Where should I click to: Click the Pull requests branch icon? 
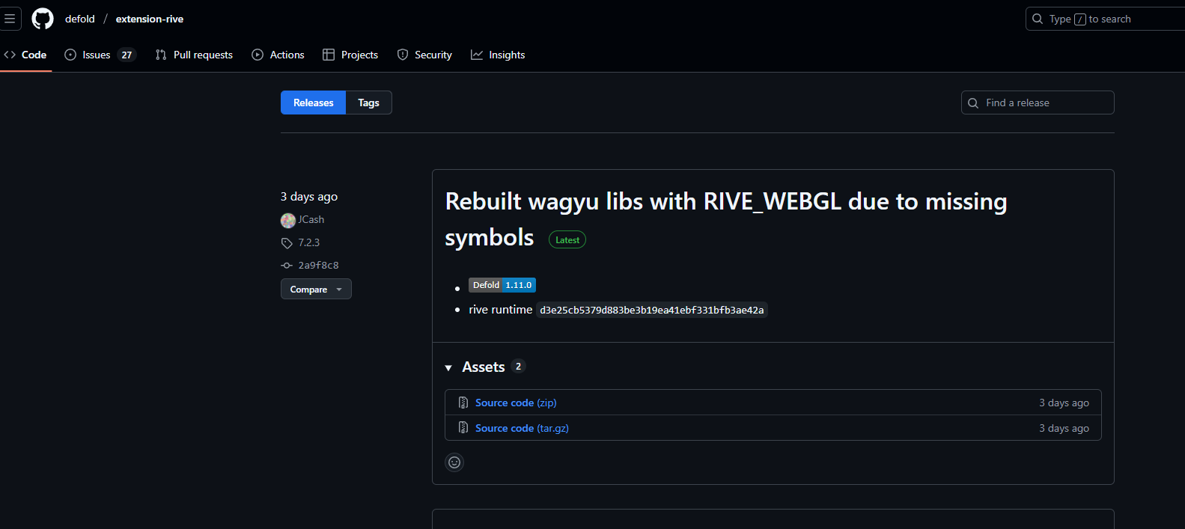click(161, 55)
